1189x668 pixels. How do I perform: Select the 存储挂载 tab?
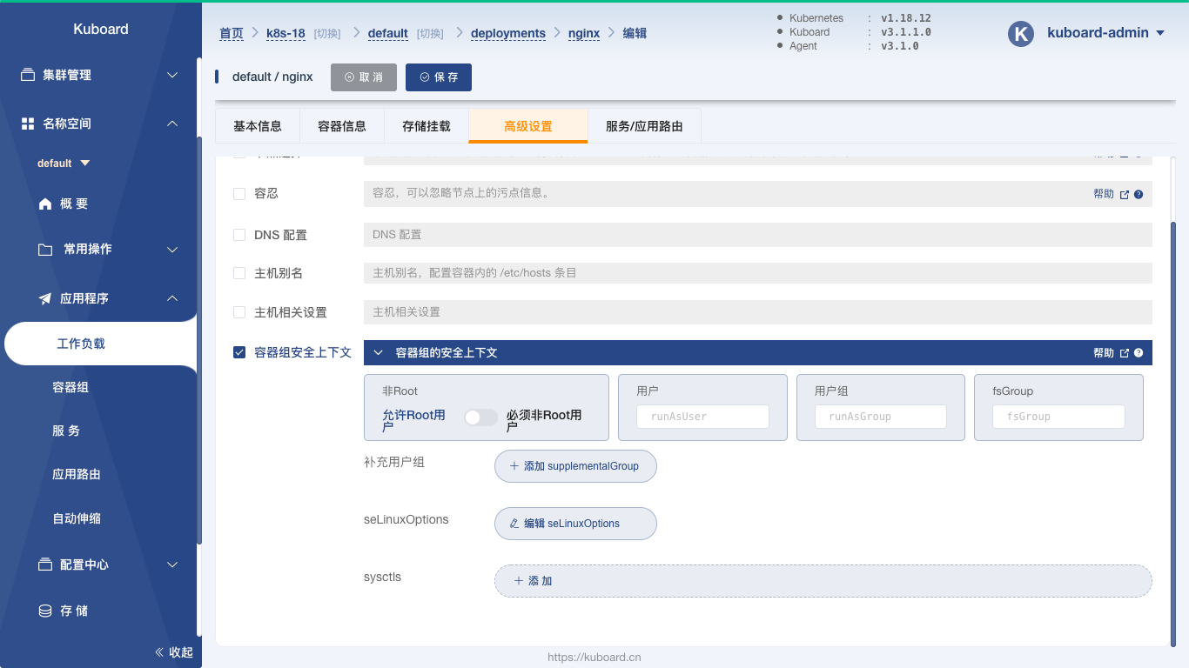tap(427, 126)
